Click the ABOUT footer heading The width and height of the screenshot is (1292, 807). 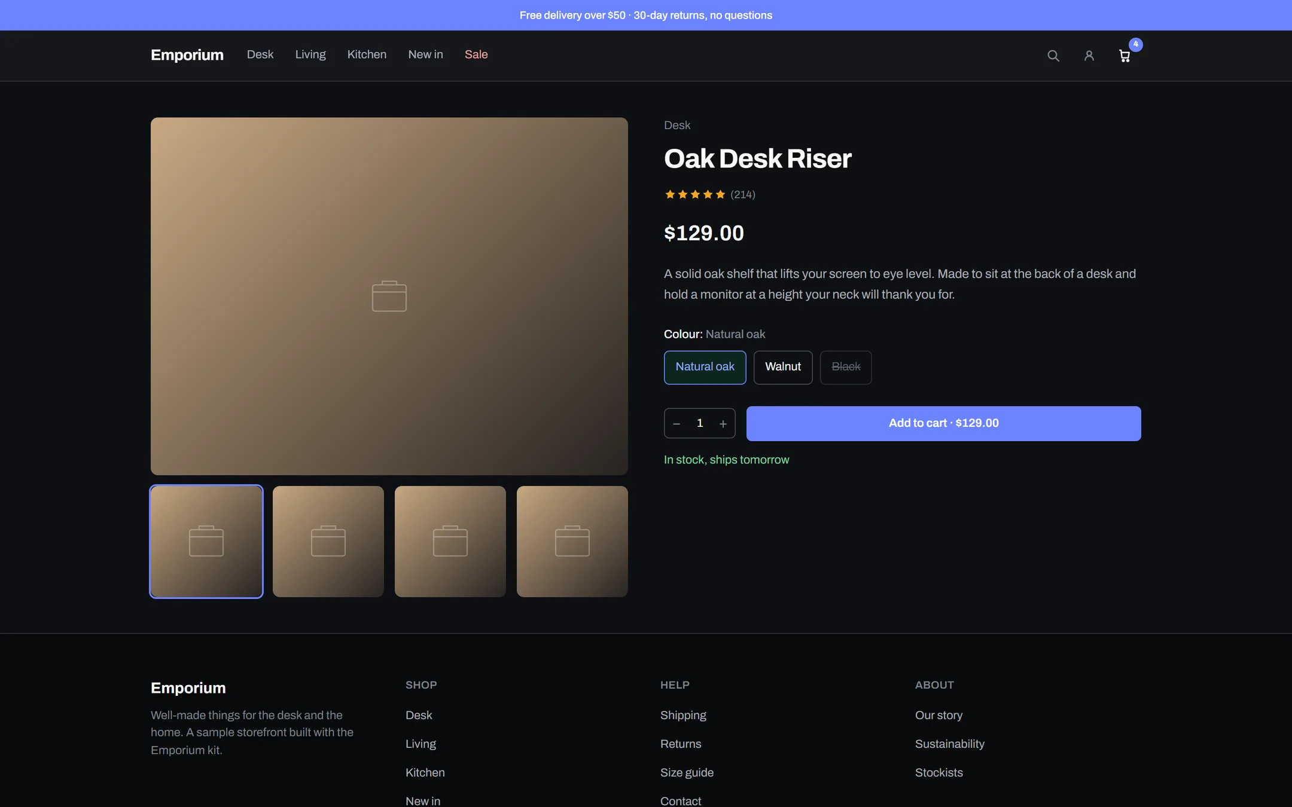tap(934, 685)
